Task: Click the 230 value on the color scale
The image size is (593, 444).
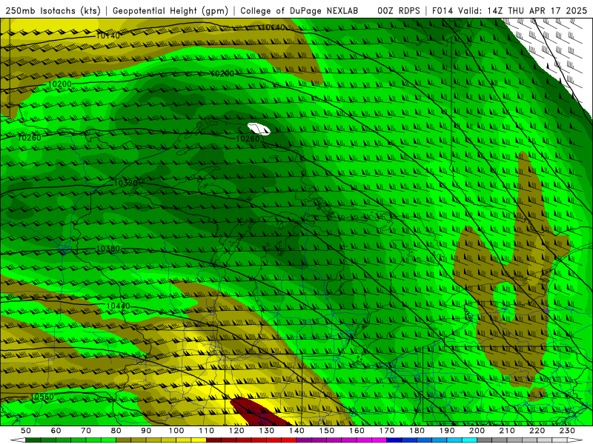Action: click(x=567, y=431)
